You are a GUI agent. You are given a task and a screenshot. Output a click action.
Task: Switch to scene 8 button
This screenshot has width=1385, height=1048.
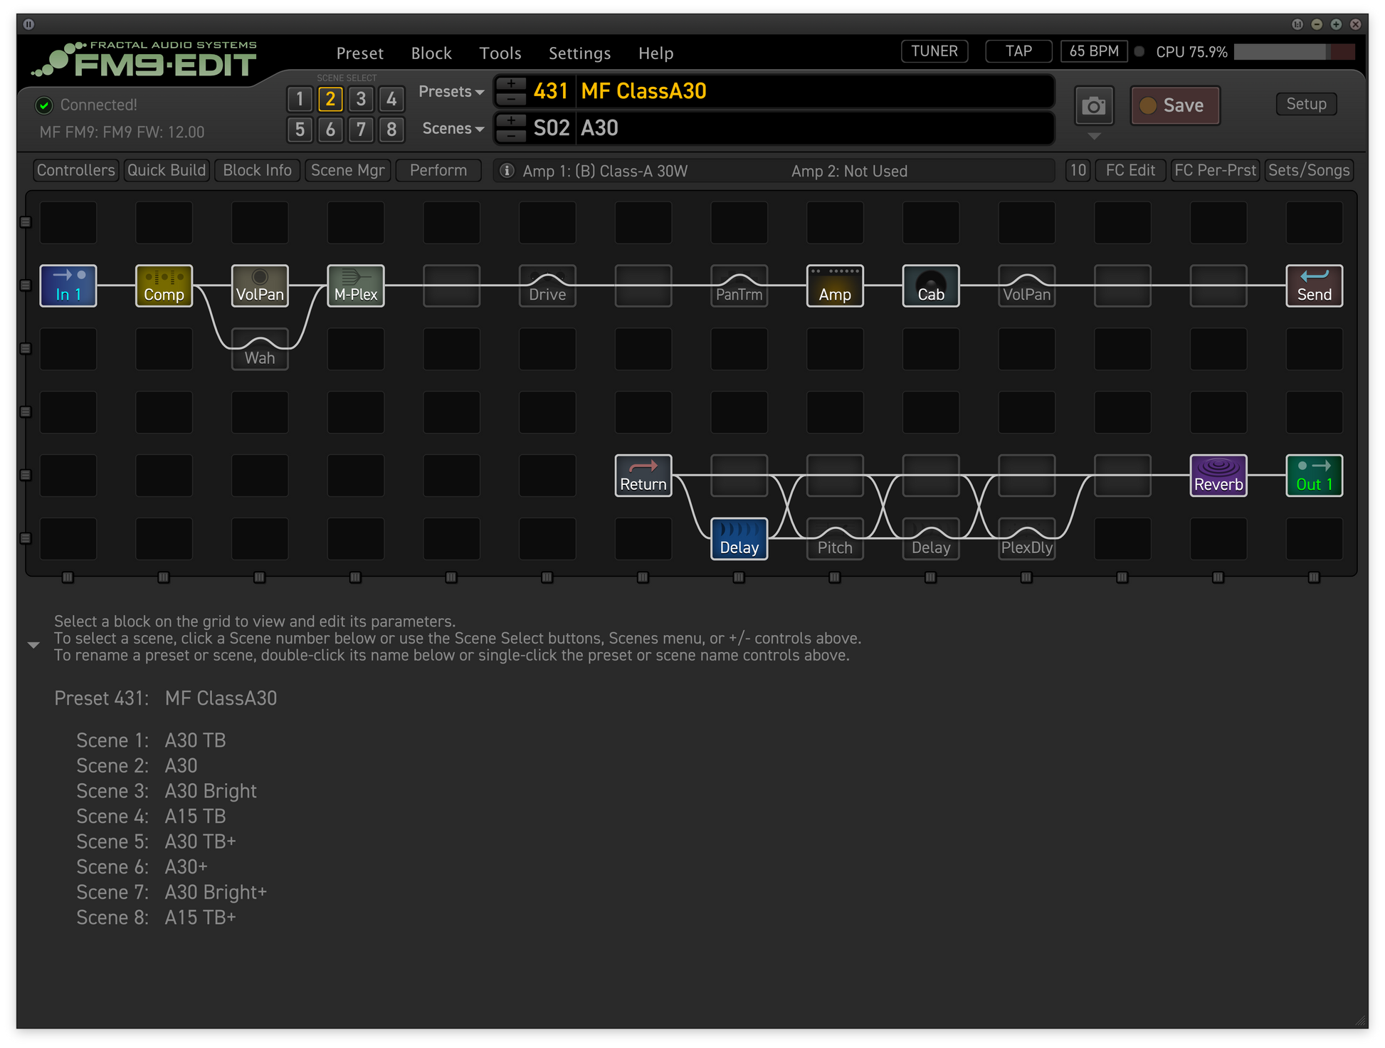[391, 130]
